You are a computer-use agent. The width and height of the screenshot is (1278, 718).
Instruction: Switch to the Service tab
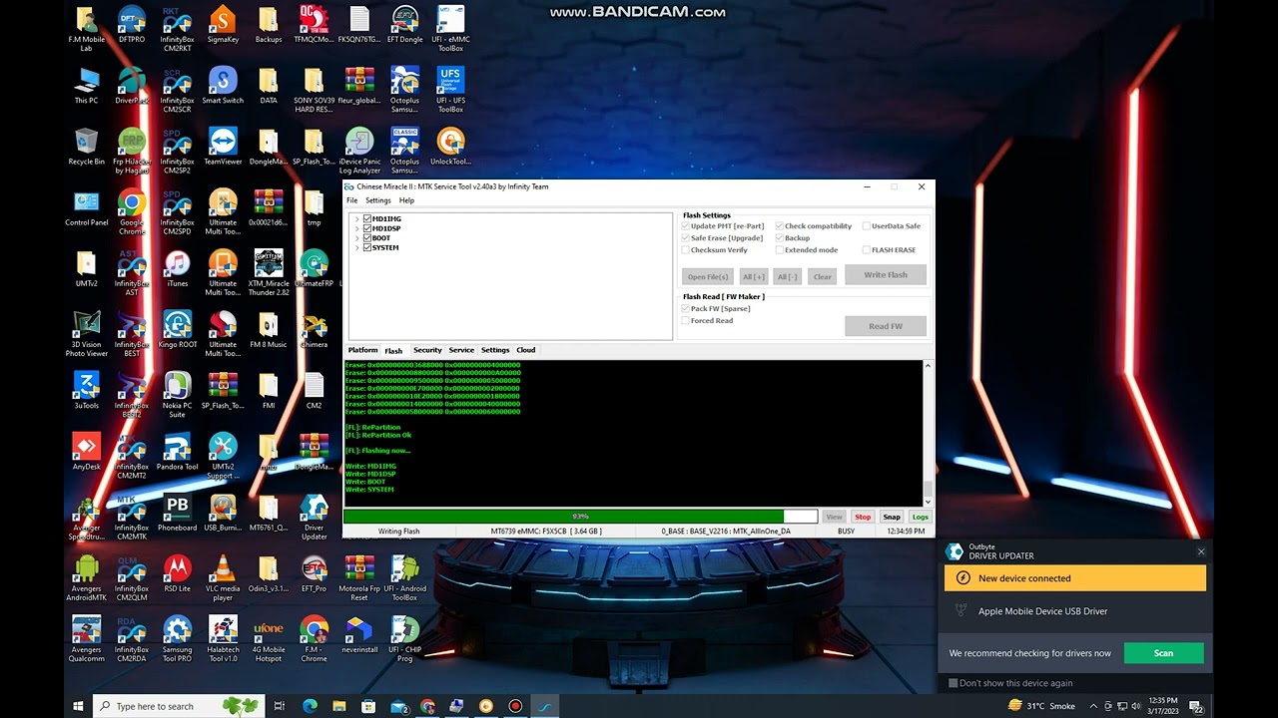461,350
